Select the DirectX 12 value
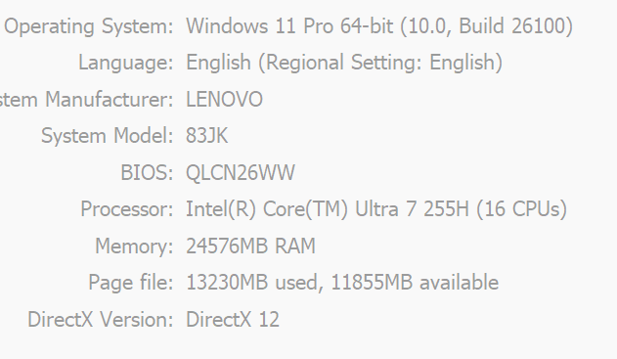The height and width of the screenshot is (359, 617). [233, 319]
